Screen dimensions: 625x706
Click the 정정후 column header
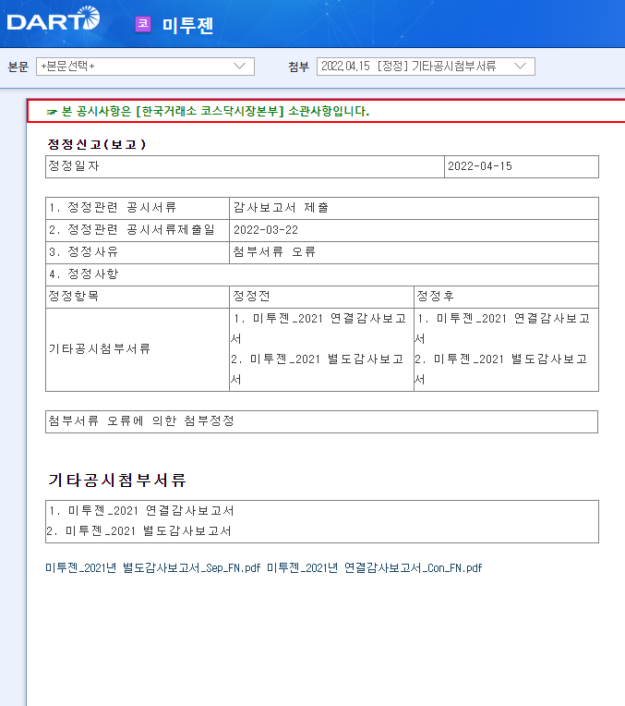506,297
